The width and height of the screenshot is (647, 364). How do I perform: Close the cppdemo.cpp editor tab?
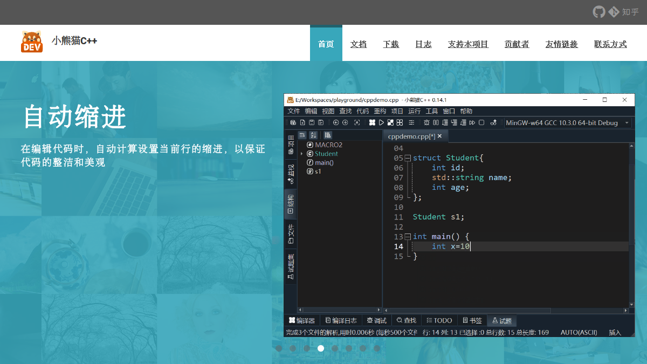pyautogui.click(x=439, y=136)
